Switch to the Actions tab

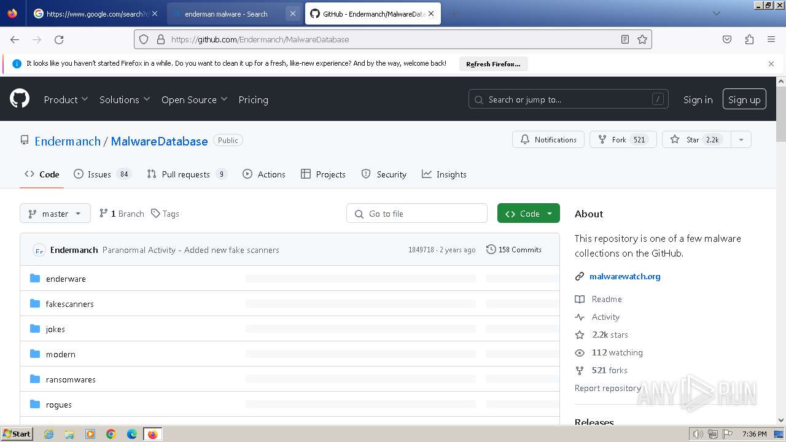[264, 174]
